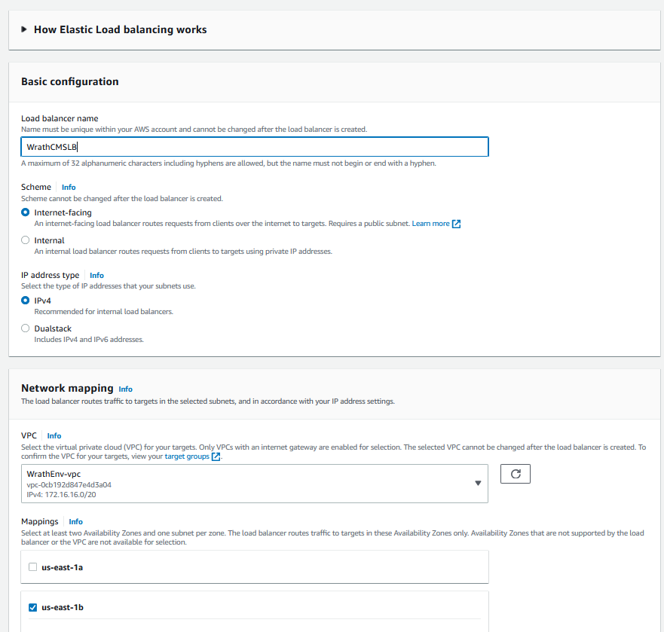Open Info link next to IP address type
This screenshot has height=632, width=664.
(x=96, y=276)
